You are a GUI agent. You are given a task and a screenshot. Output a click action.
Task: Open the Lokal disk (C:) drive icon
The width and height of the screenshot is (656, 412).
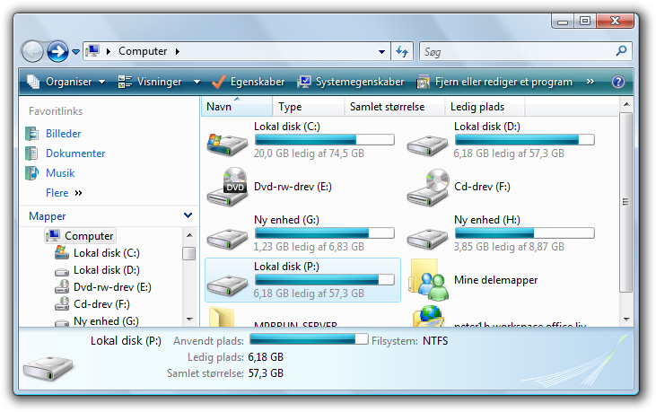pos(227,141)
